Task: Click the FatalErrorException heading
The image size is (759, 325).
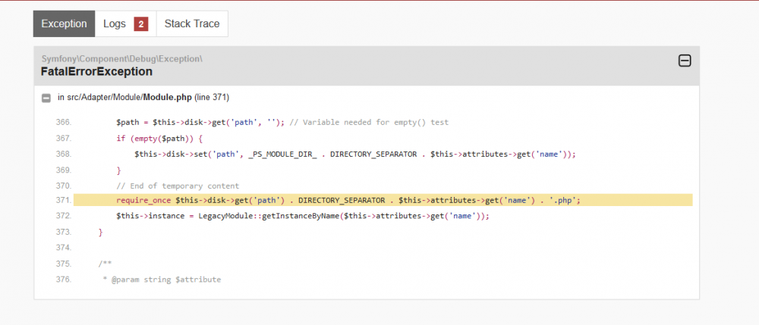Action: (97, 72)
